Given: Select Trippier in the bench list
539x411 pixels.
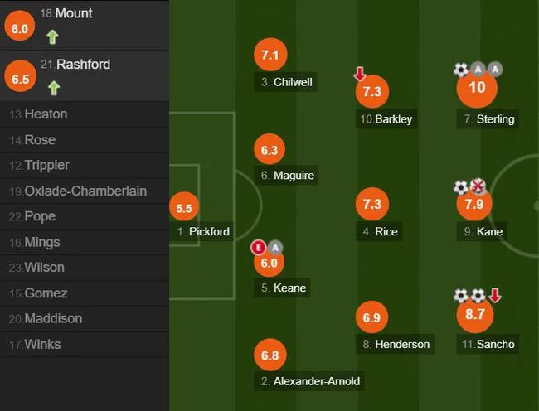Looking at the screenshot, I should pos(85,165).
